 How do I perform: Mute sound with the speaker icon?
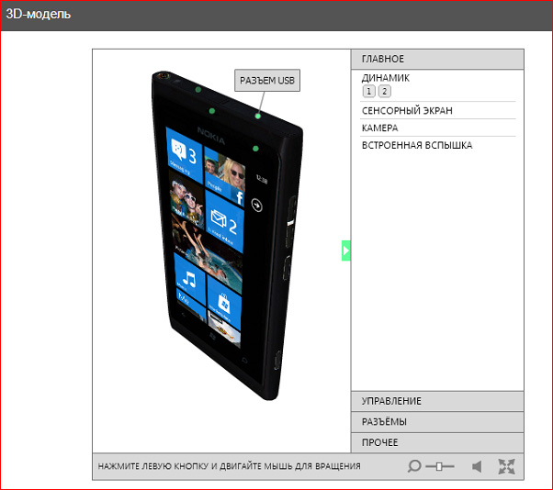pos(477,466)
